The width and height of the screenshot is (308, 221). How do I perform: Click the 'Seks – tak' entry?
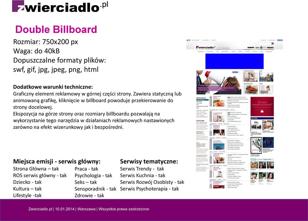(x=86, y=182)
